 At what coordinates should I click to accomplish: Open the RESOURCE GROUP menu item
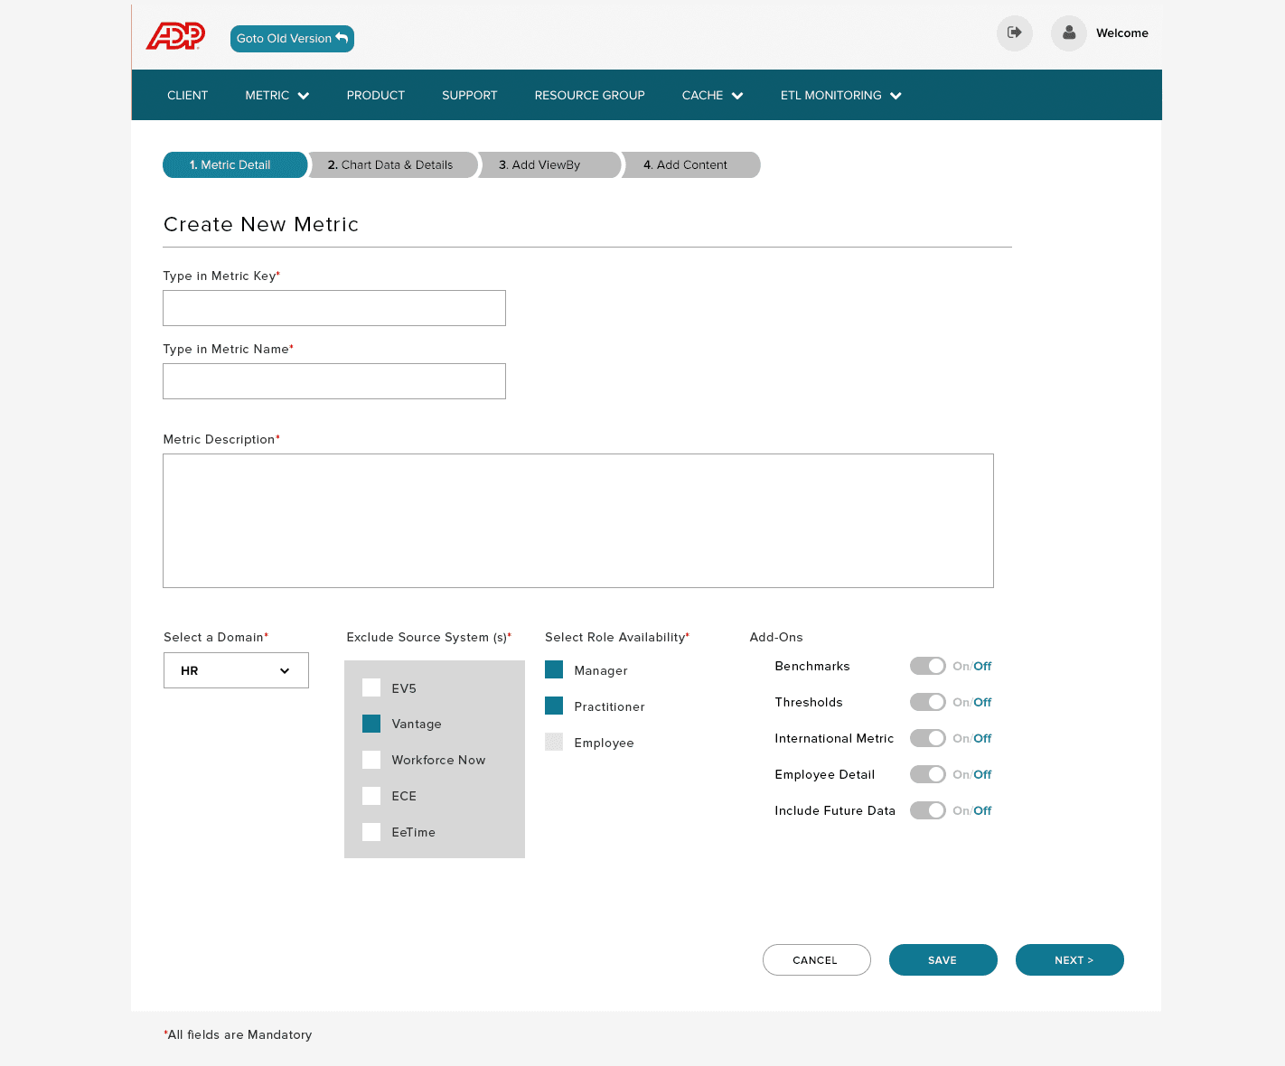point(589,95)
